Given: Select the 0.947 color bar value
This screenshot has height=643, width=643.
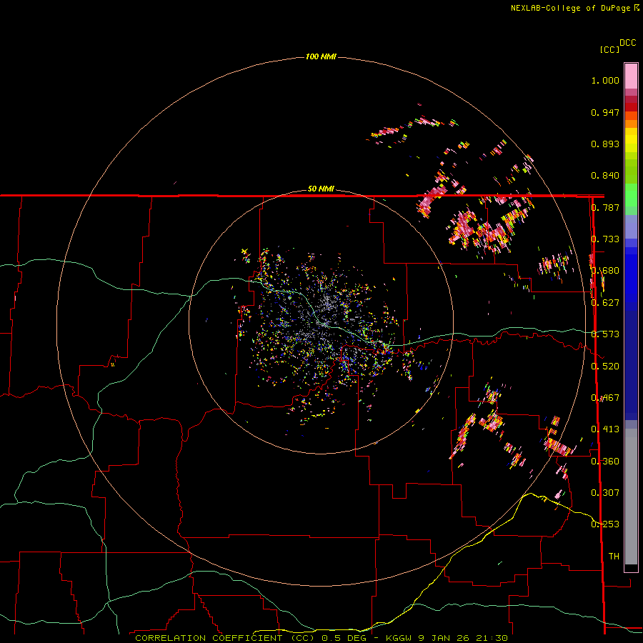Looking at the screenshot, I should (605, 112).
